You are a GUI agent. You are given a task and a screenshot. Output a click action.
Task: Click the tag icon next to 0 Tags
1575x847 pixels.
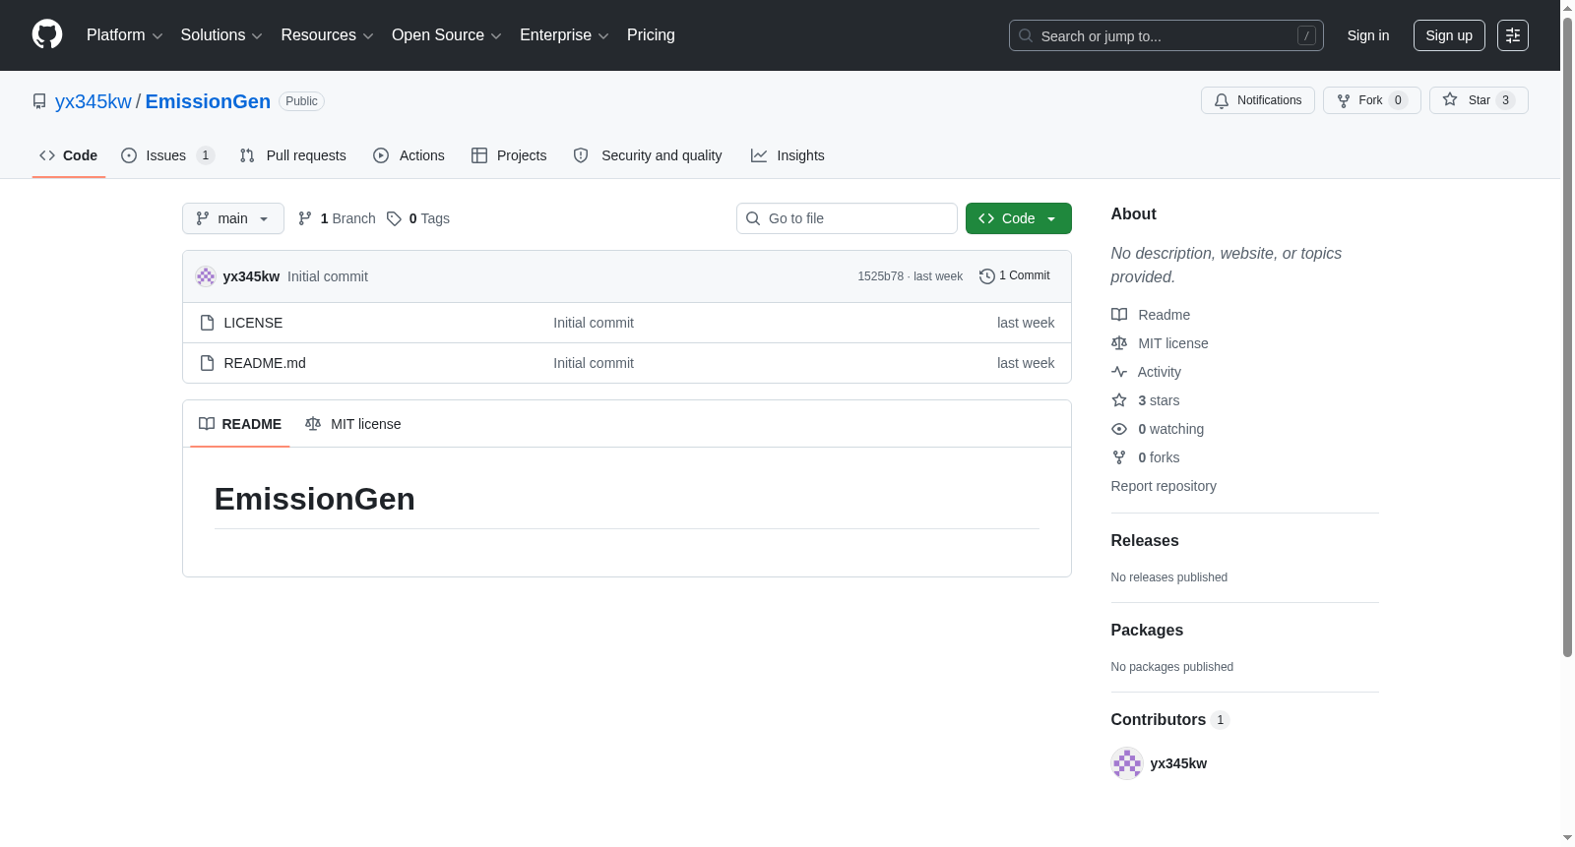click(394, 218)
